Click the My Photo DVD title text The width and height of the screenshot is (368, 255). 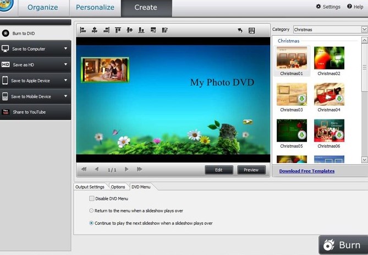(x=222, y=83)
